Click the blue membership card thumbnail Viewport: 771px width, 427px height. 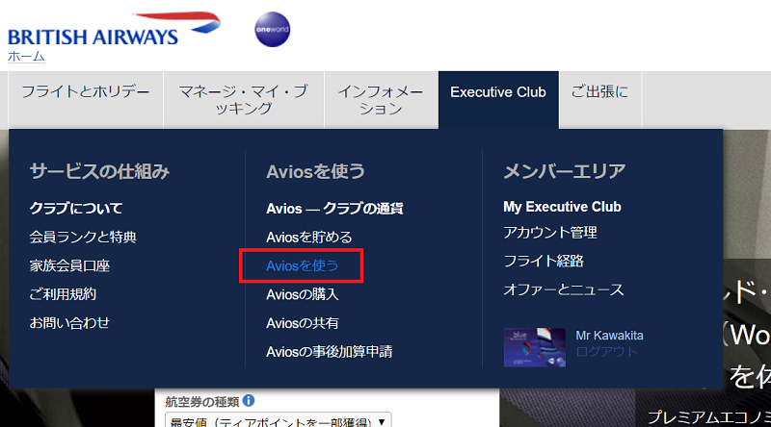tap(535, 347)
